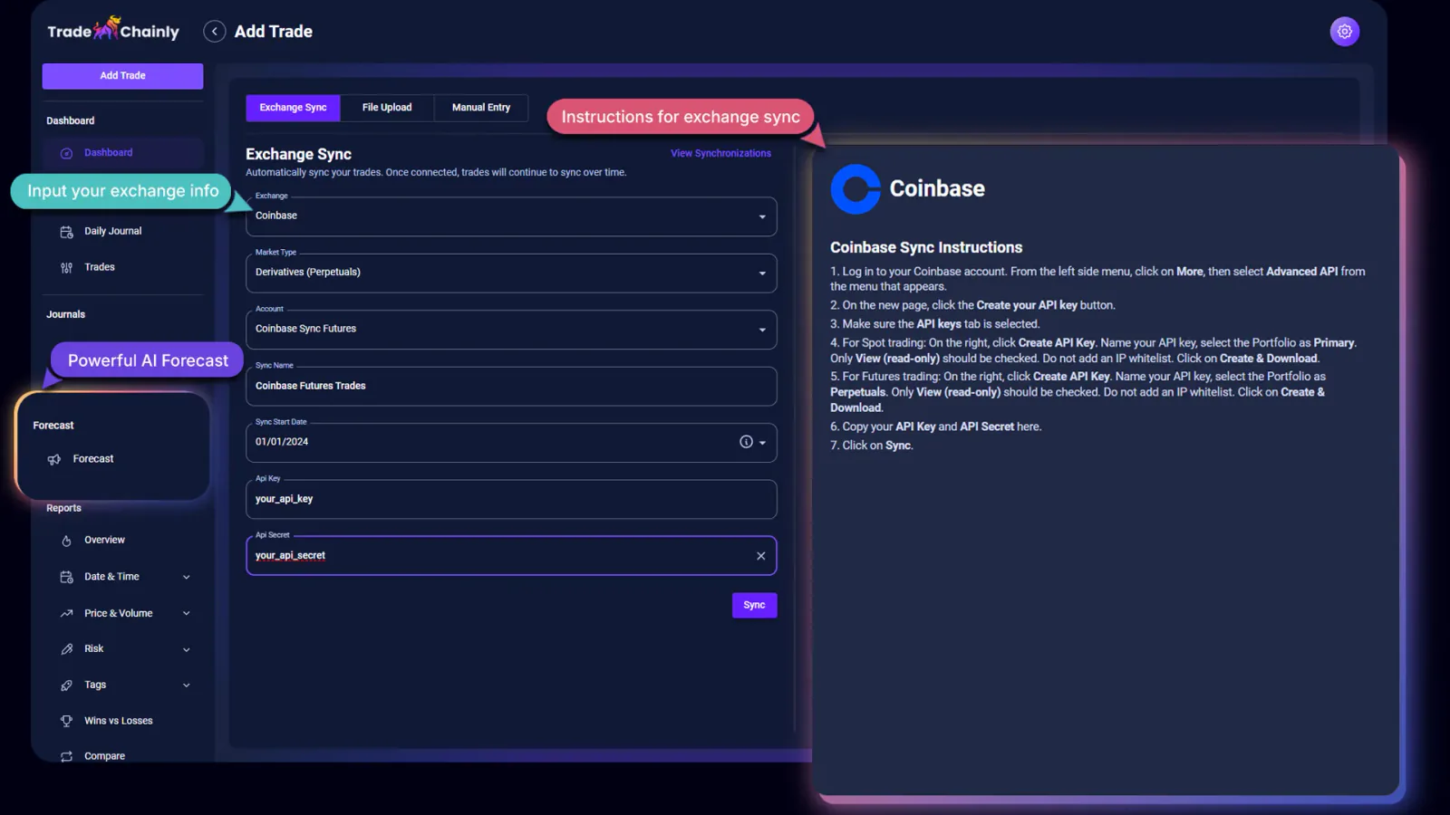Image resolution: width=1450 pixels, height=815 pixels.
Task: Select the Compare report icon
Action: coord(66,756)
